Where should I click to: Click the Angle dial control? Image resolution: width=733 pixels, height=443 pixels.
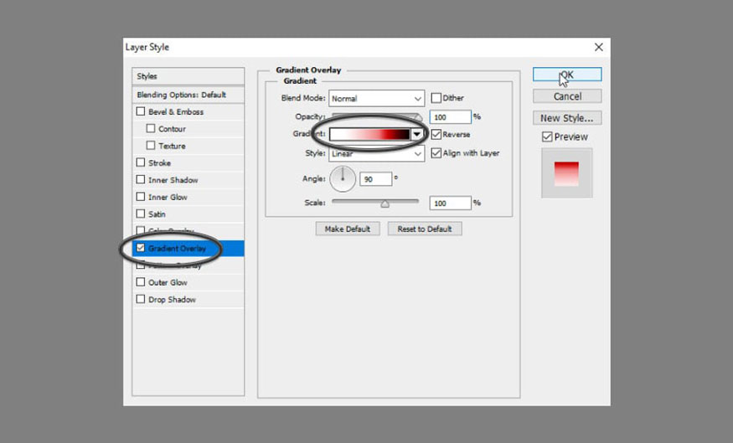tap(343, 178)
